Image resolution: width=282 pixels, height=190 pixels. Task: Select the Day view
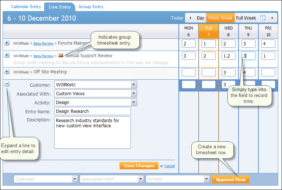click(x=200, y=18)
